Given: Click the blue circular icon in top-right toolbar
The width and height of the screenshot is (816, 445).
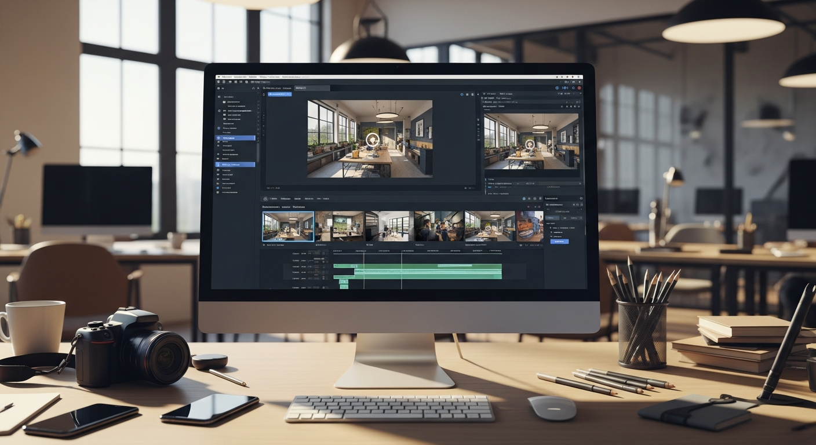Looking at the screenshot, I should pyautogui.click(x=557, y=87).
